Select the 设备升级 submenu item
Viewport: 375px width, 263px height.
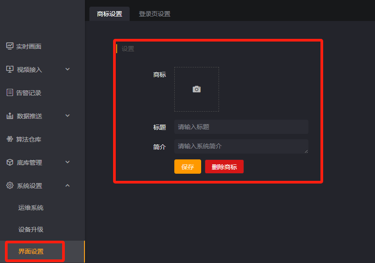(31, 230)
